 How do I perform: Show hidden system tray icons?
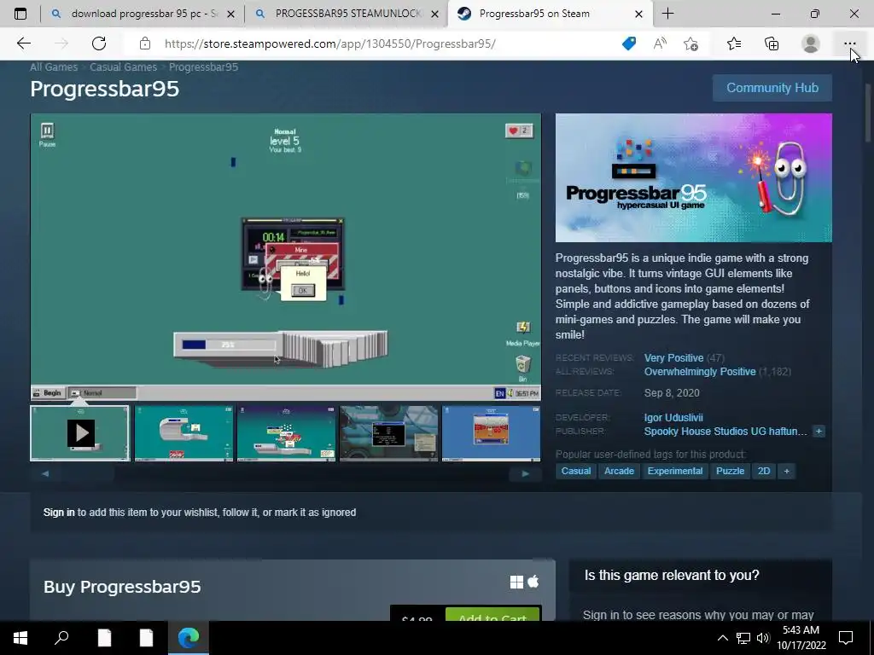pos(722,638)
